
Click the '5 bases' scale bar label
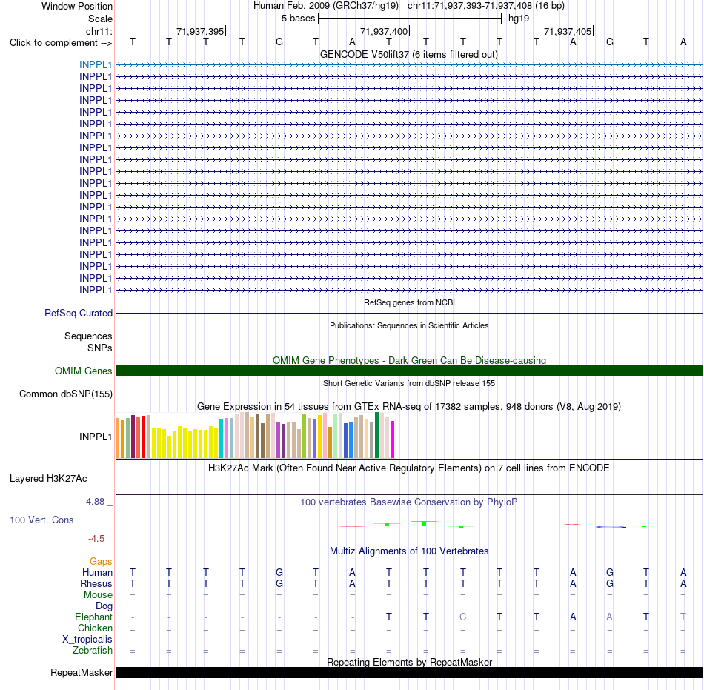(x=298, y=19)
